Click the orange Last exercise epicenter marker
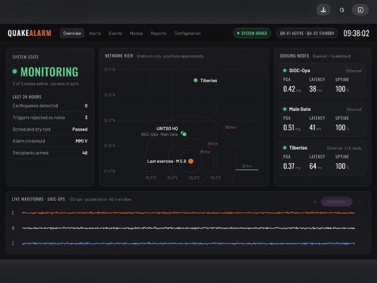Image resolution: width=377 pixels, height=283 pixels. click(191, 161)
